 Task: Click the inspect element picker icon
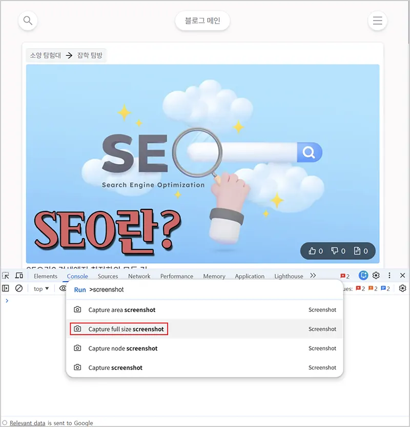[6, 276]
